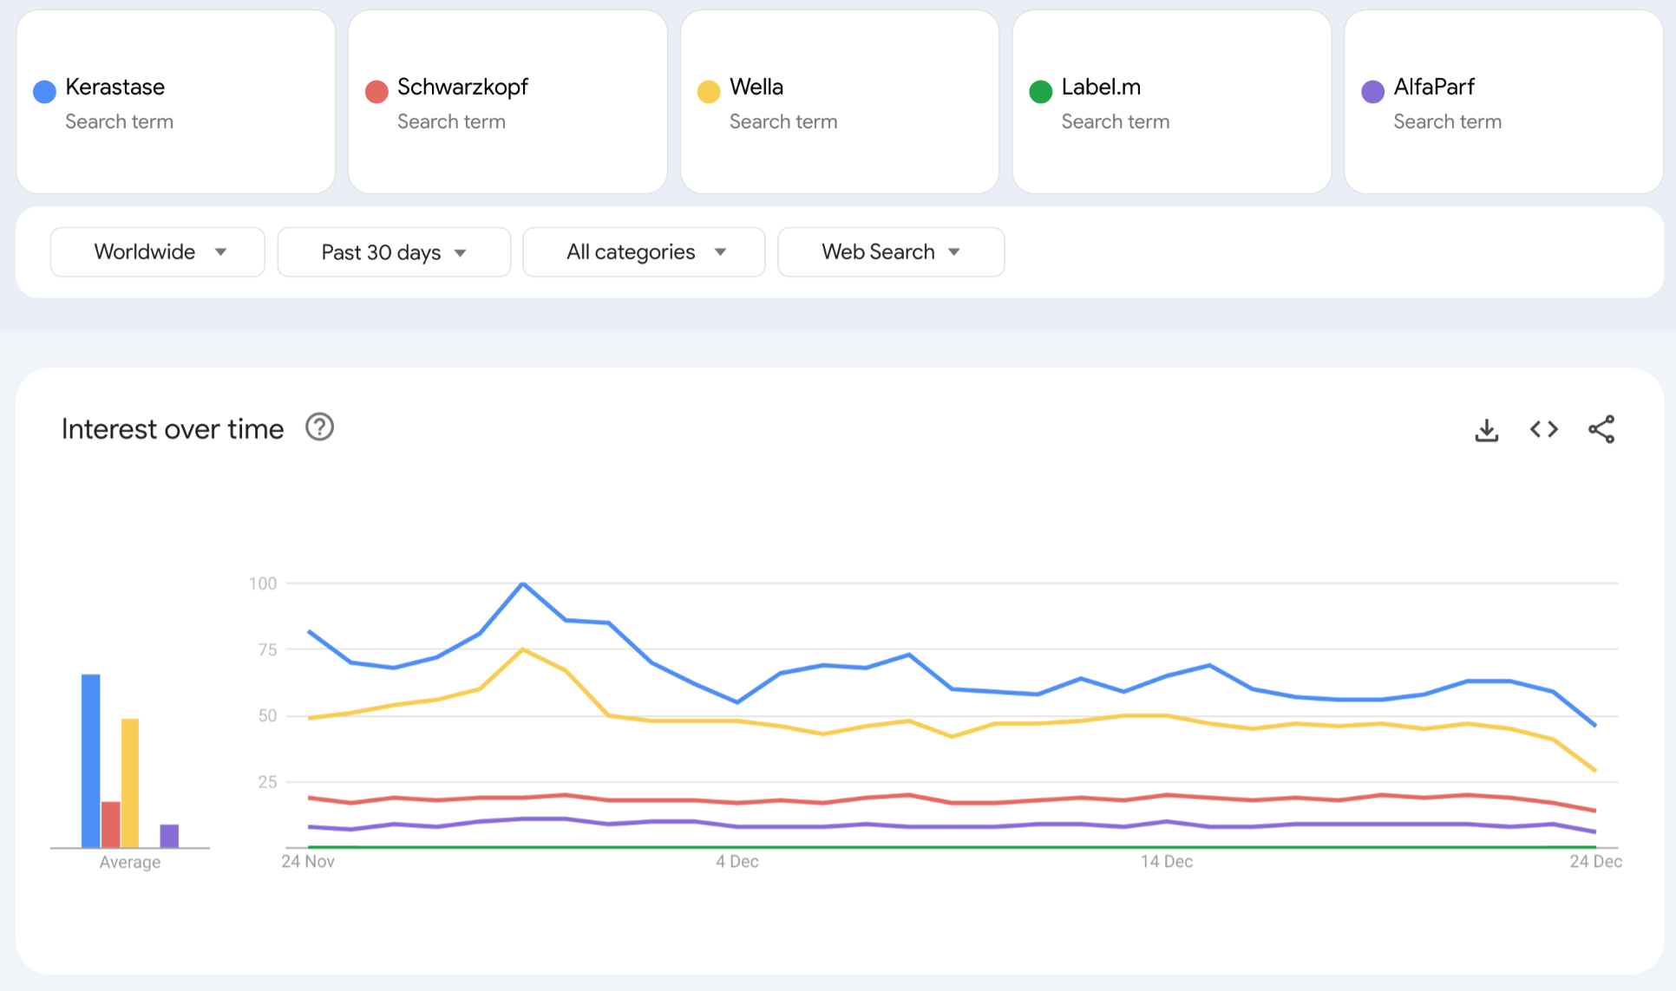
Task: Click the '24 Nov' axis label
Action: pyautogui.click(x=308, y=862)
